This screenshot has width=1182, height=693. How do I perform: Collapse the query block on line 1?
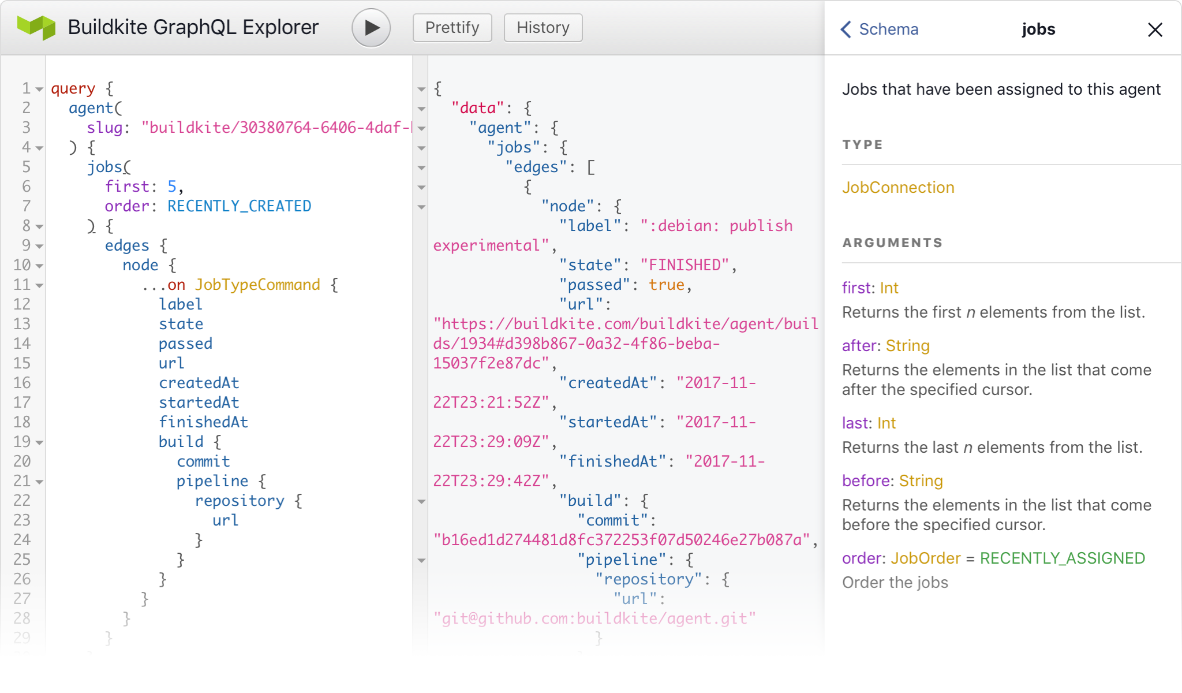38,90
